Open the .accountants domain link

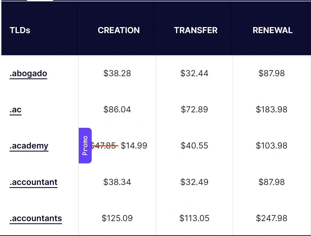point(36,219)
